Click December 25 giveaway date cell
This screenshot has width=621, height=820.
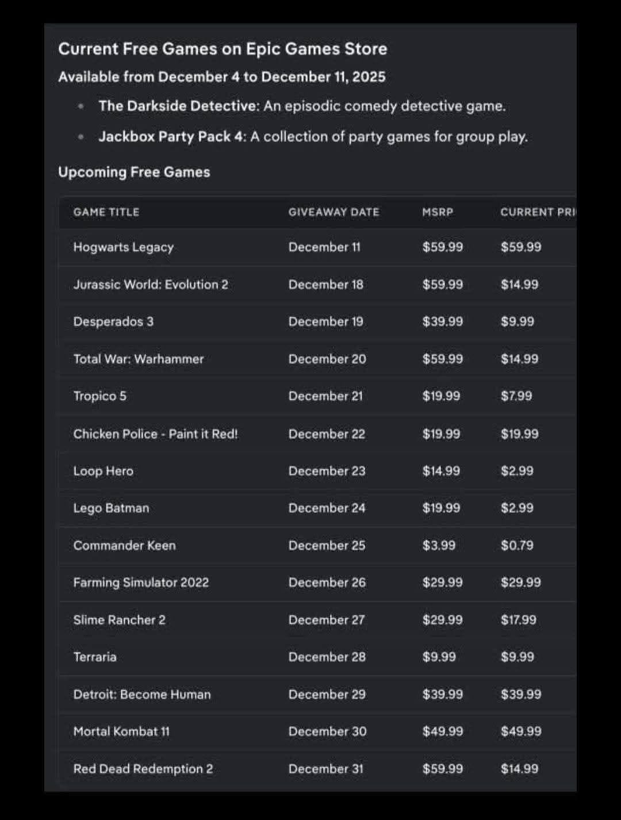[x=327, y=545]
